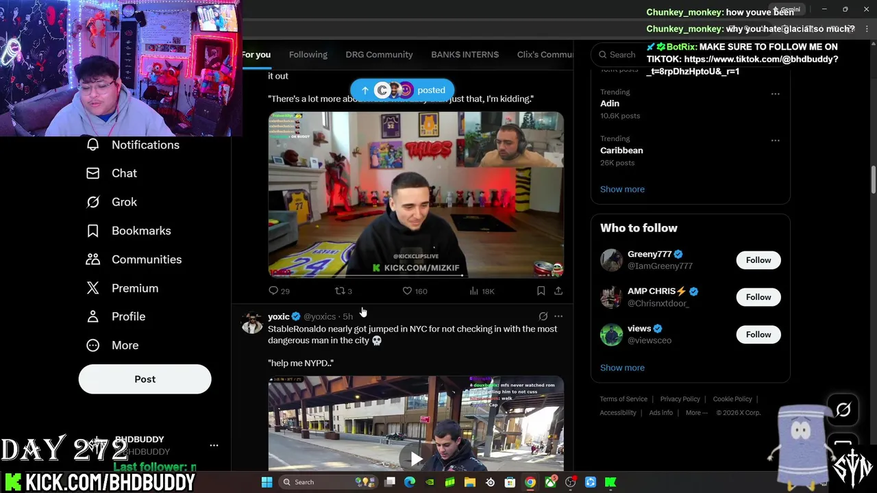Repost the Mizkif clip tweet
This screenshot has width=877, height=493.
coord(343,291)
